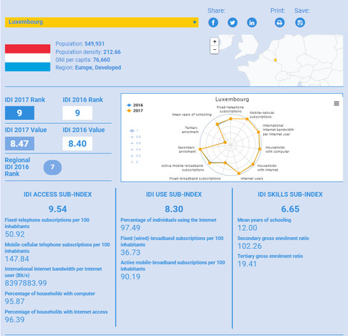Click use sub-index value 8.30

tap(174, 209)
